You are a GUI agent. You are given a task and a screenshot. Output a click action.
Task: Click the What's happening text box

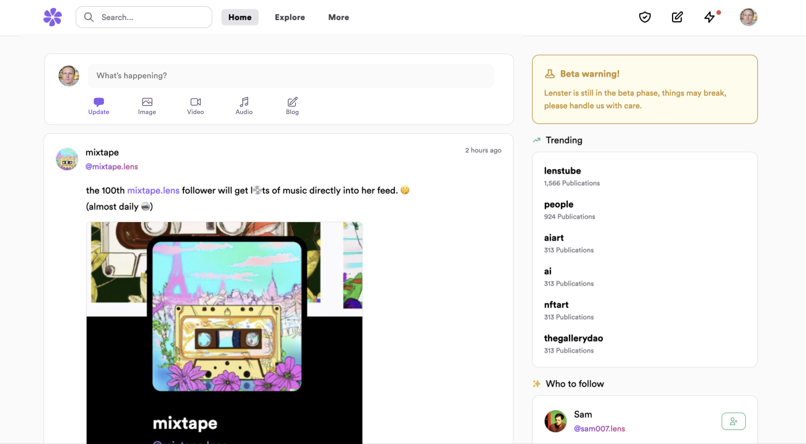(x=291, y=76)
